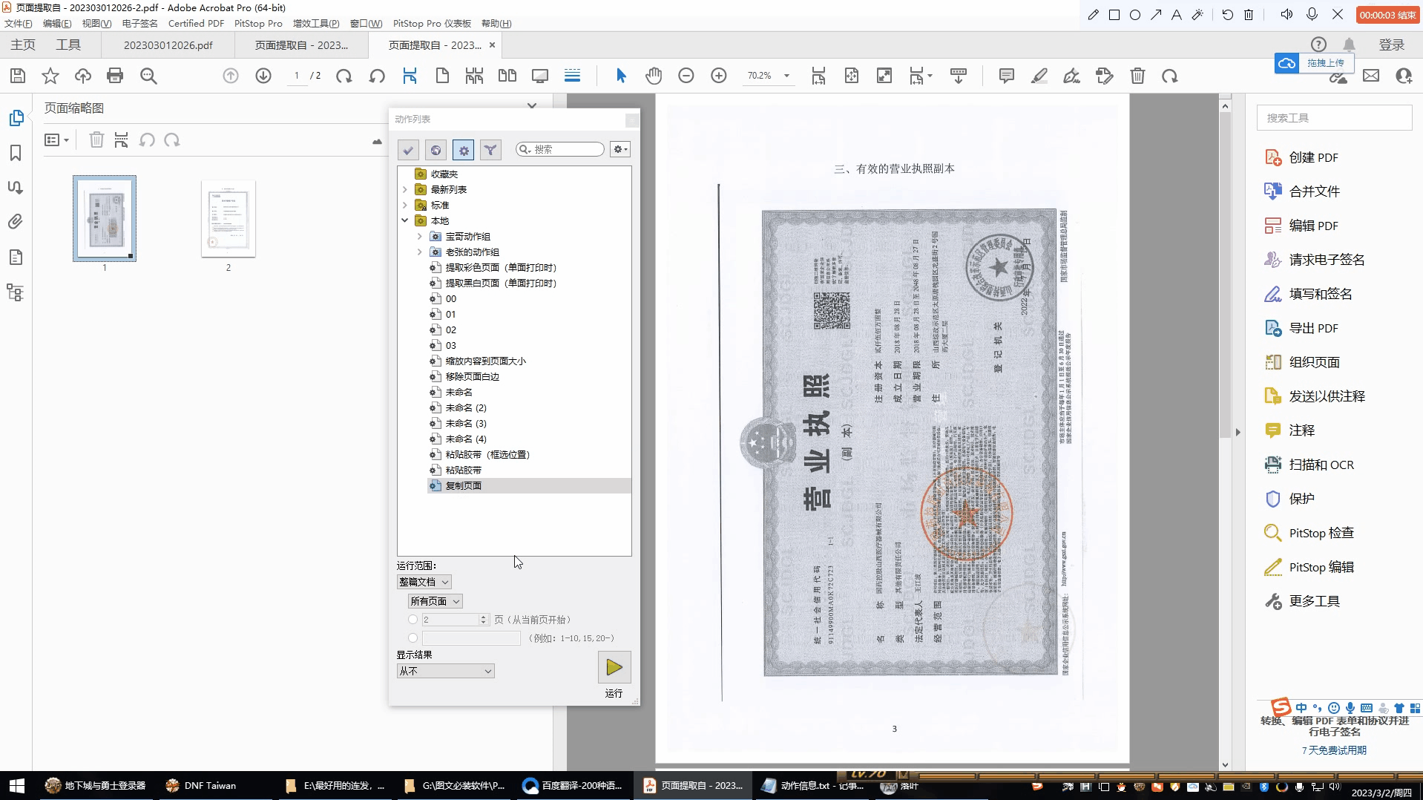Run the action with the 运行 button
This screenshot has width=1423, height=800.
(x=613, y=667)
